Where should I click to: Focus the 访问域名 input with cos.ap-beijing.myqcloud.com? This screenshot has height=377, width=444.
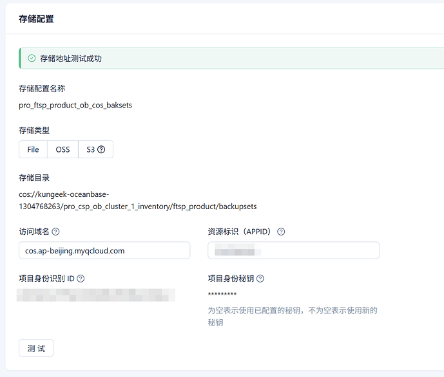104,250
